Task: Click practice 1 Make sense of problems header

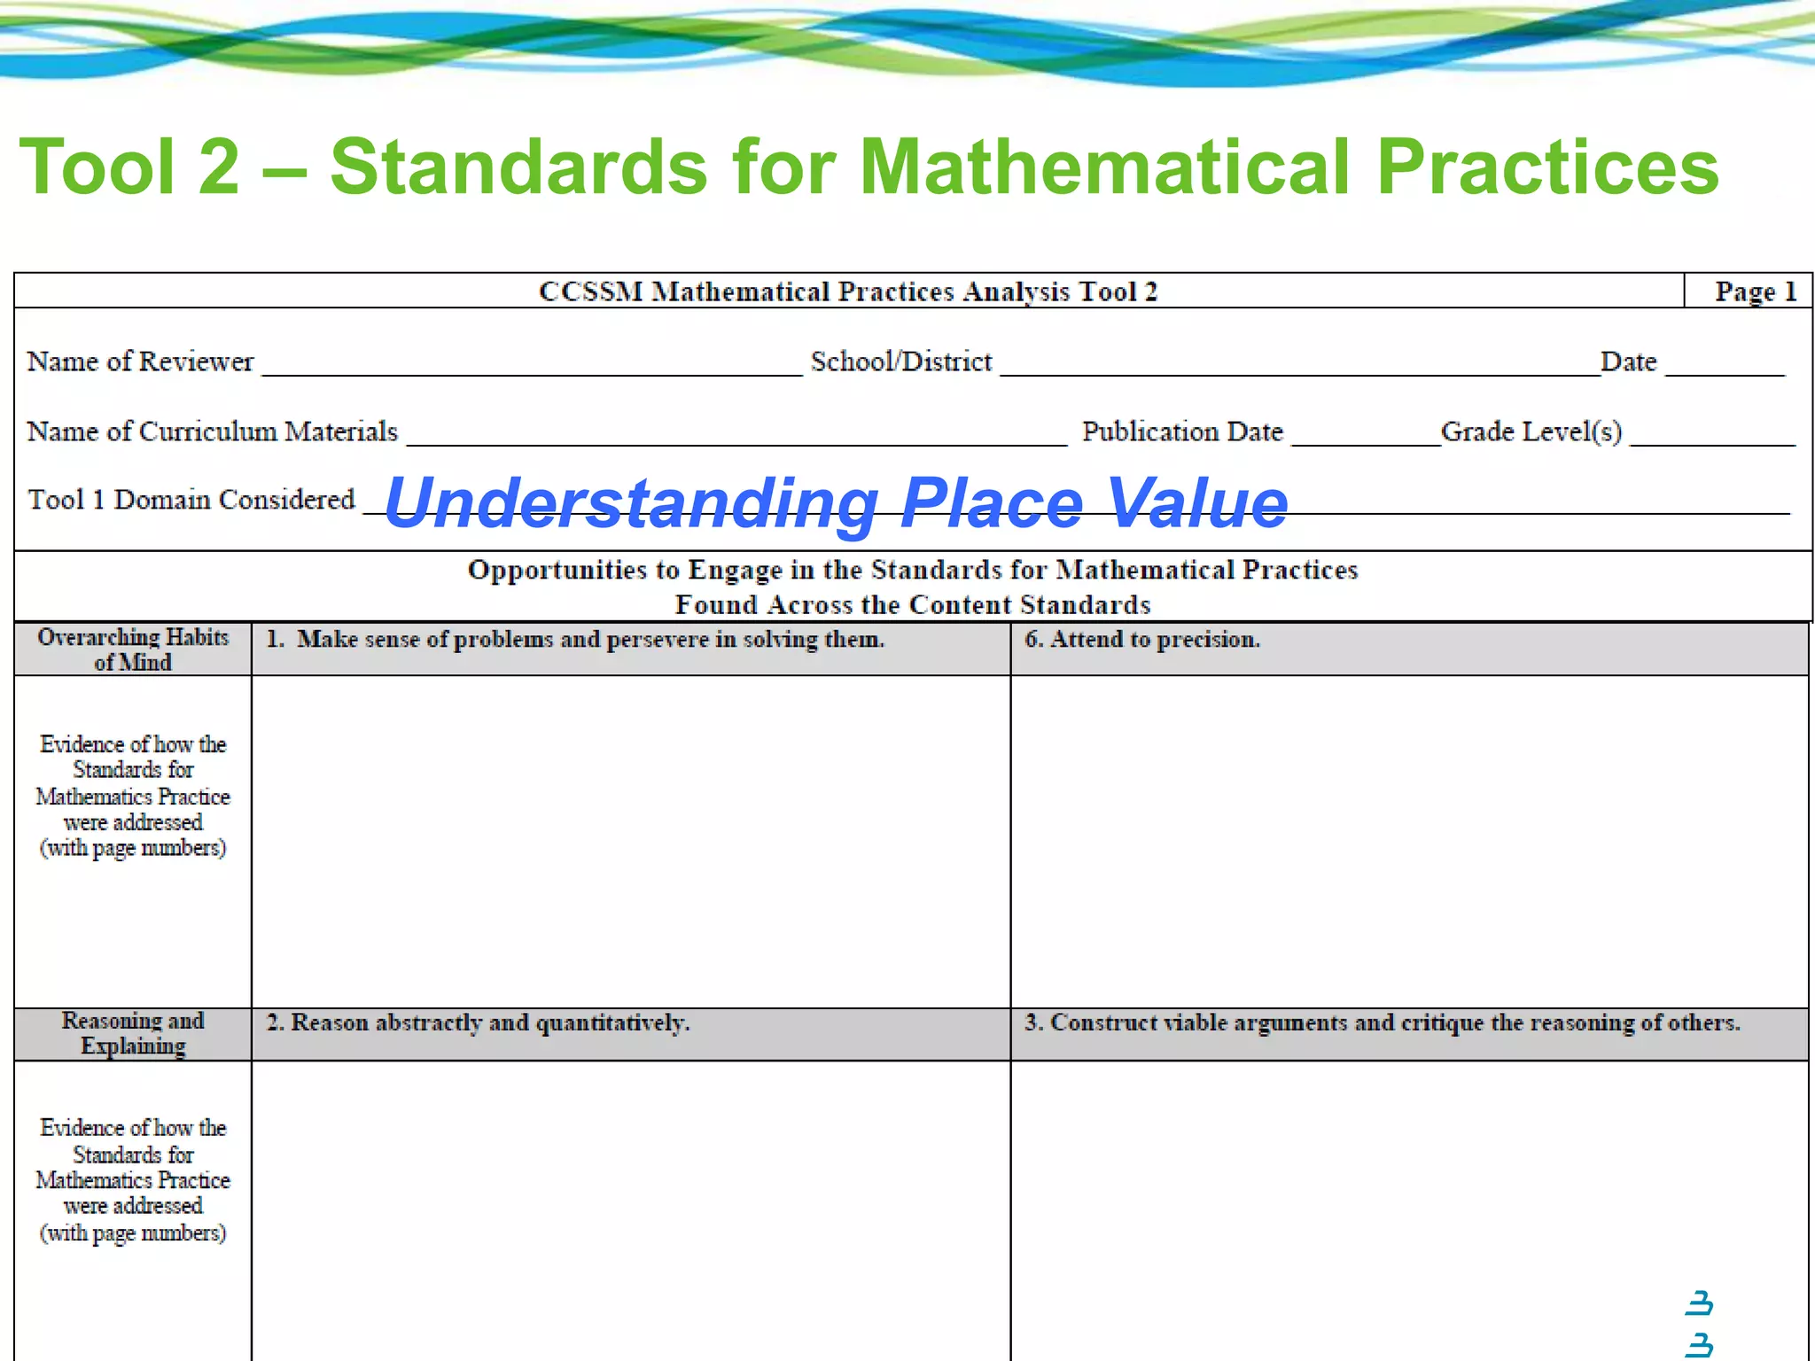Action: 631,649
